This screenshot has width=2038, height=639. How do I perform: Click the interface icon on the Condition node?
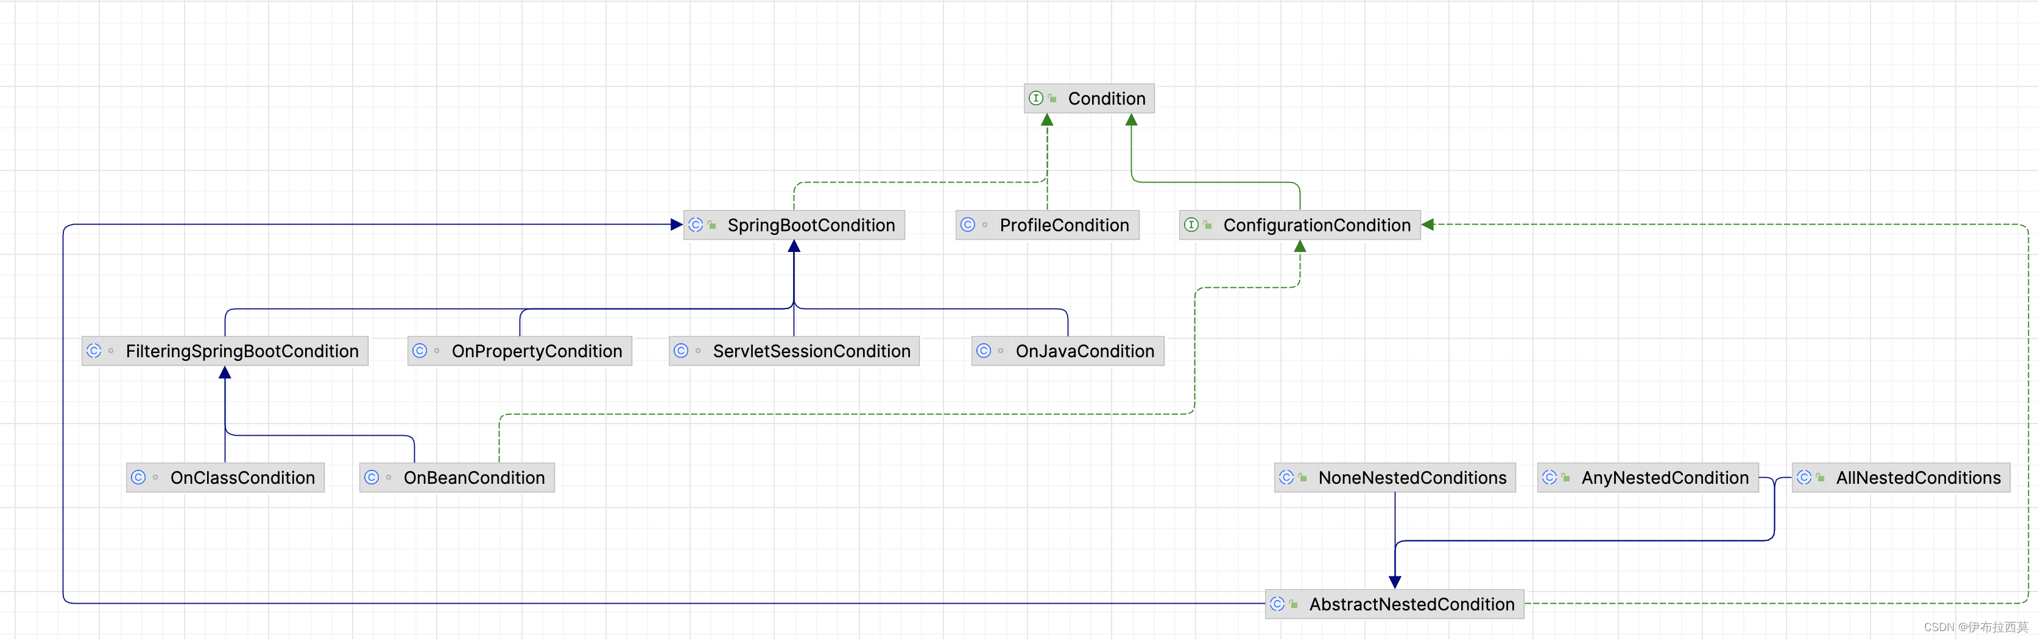(1035, 98)
